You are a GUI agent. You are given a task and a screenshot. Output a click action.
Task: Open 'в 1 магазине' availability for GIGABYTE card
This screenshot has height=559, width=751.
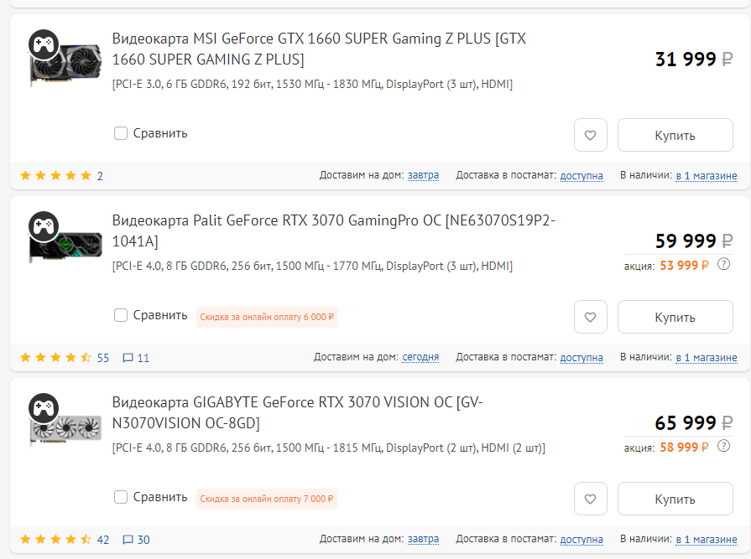[707, 539]
